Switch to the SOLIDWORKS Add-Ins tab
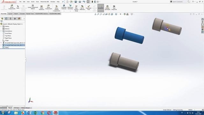Viewport: 204px width, 115px height. (x=41, y=14)
